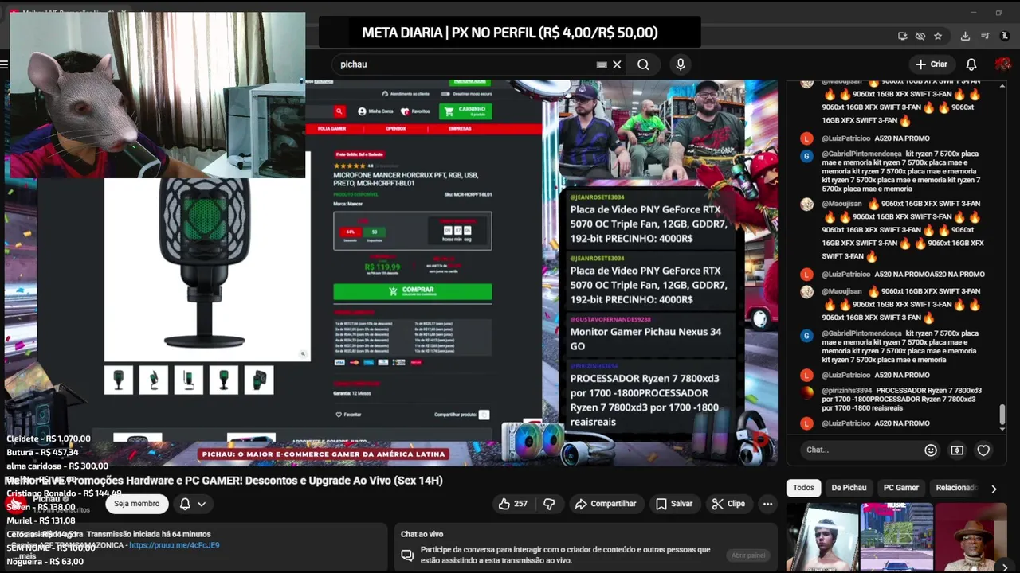Image resolution: width=1020 pixels, height=573 pixels.
Task: Open the recommended thumbnail with man in hat
Action: coord(972,537)
